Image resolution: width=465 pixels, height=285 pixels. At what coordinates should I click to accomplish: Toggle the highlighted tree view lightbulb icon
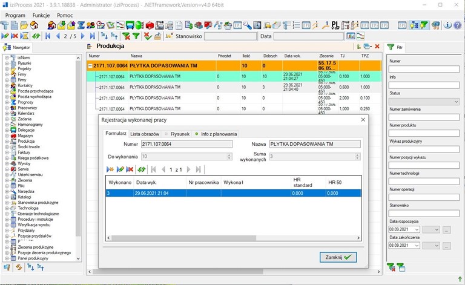[x=414, y=25]
